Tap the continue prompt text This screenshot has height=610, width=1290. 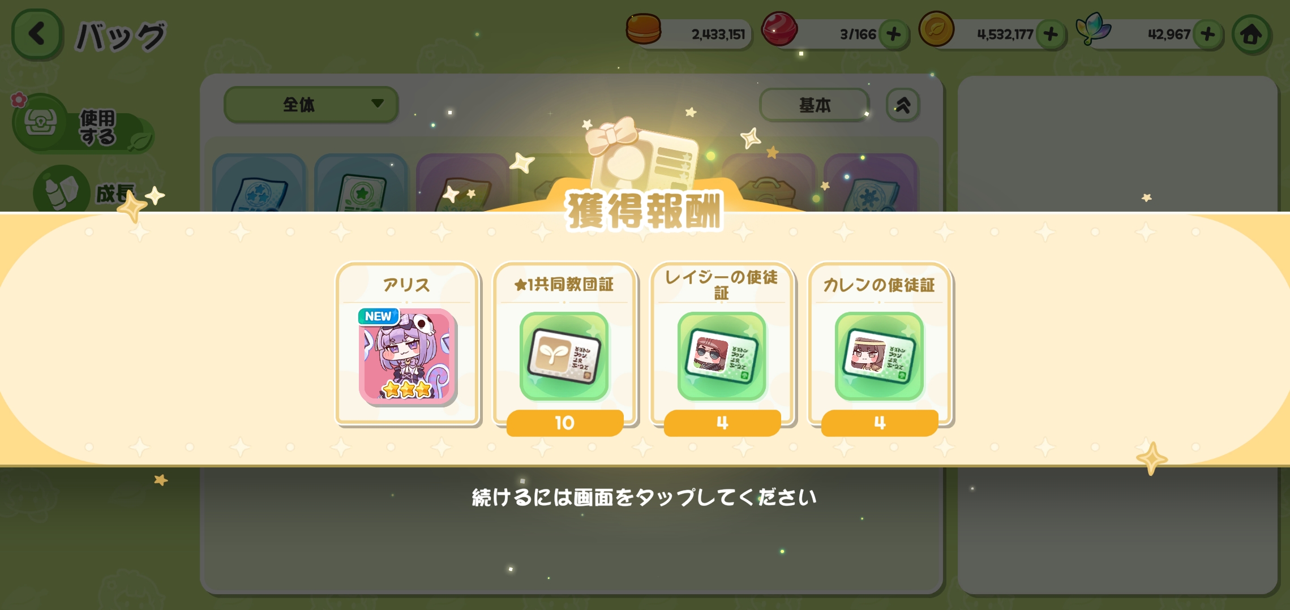tap(644, 497)
